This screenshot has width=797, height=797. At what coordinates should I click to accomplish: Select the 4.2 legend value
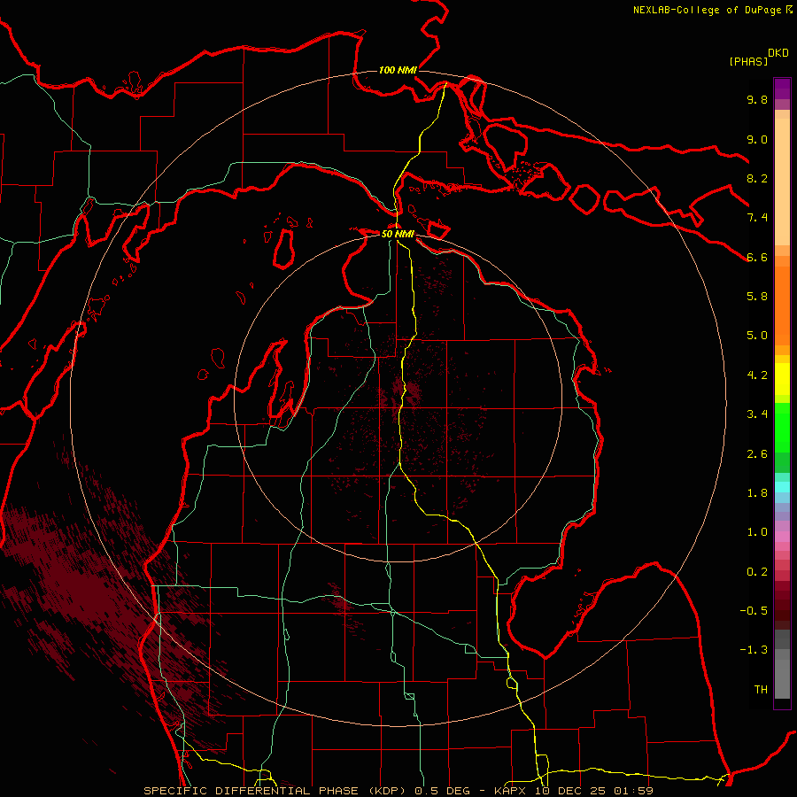point(757,375)
